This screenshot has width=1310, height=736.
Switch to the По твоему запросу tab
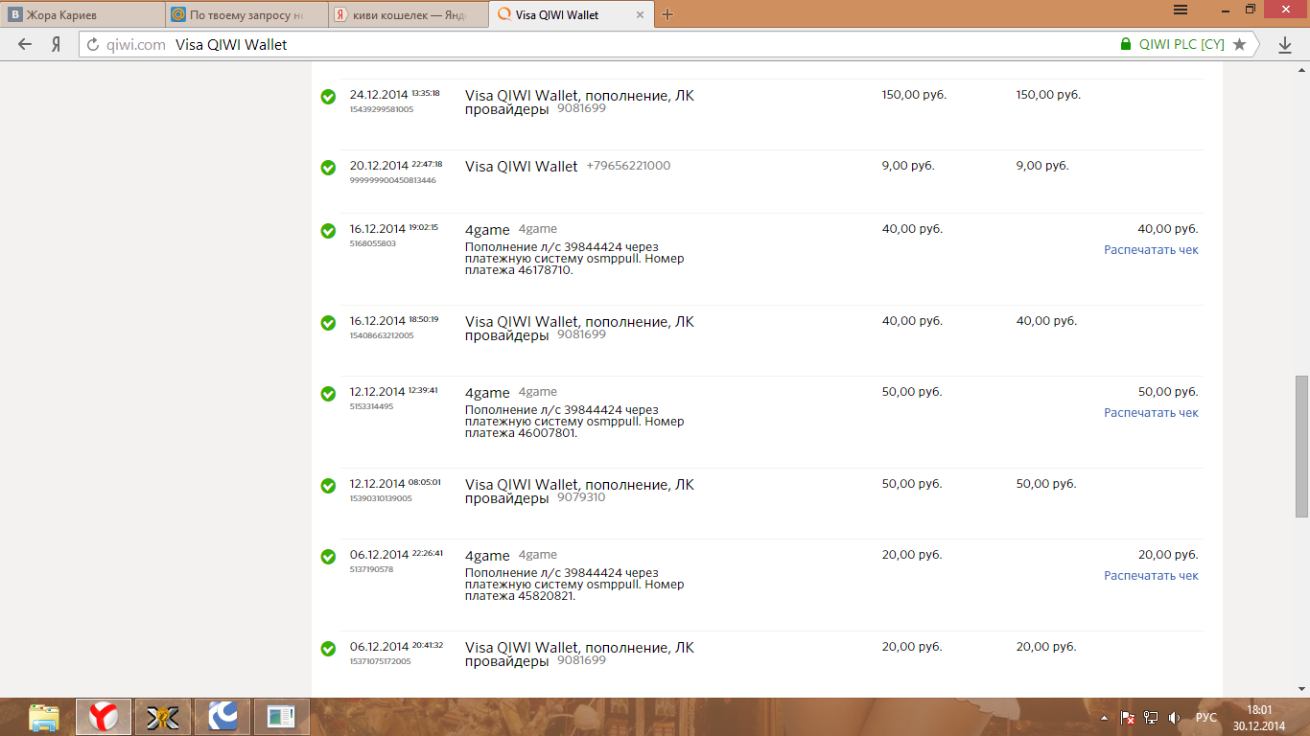coord(246,14)
